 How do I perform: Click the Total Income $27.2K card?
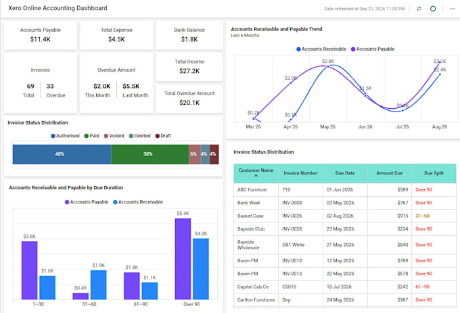coord(189,66)
